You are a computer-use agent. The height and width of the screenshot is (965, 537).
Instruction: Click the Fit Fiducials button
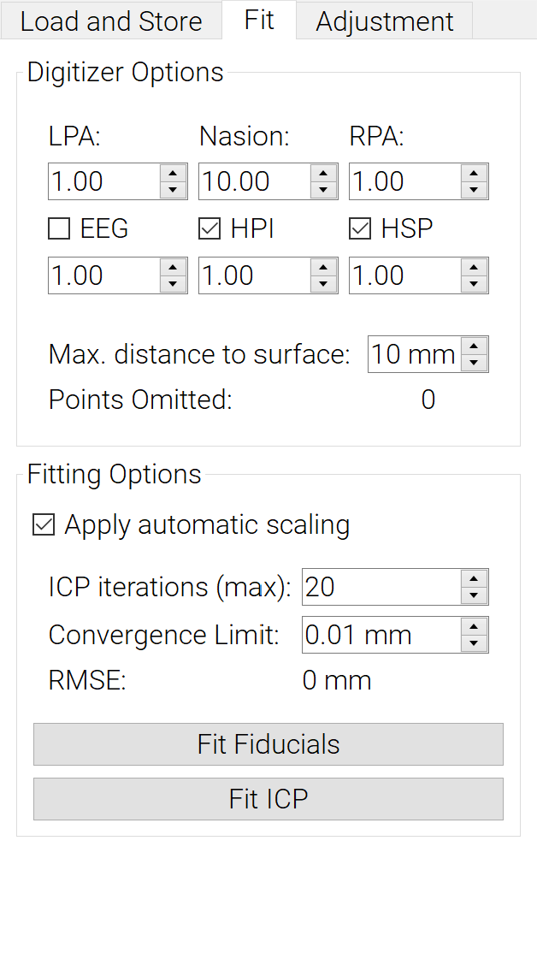point(268,744)
